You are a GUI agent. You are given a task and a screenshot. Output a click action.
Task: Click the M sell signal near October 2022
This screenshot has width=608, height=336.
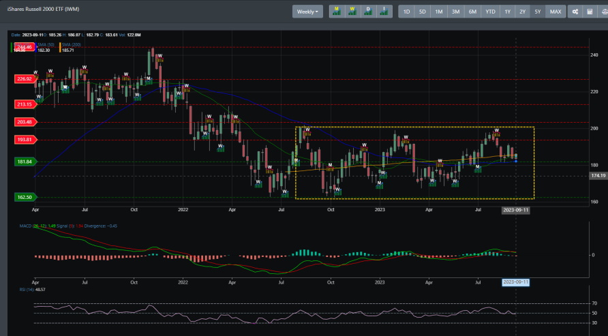pyautogui.click(x=330, y=167)
